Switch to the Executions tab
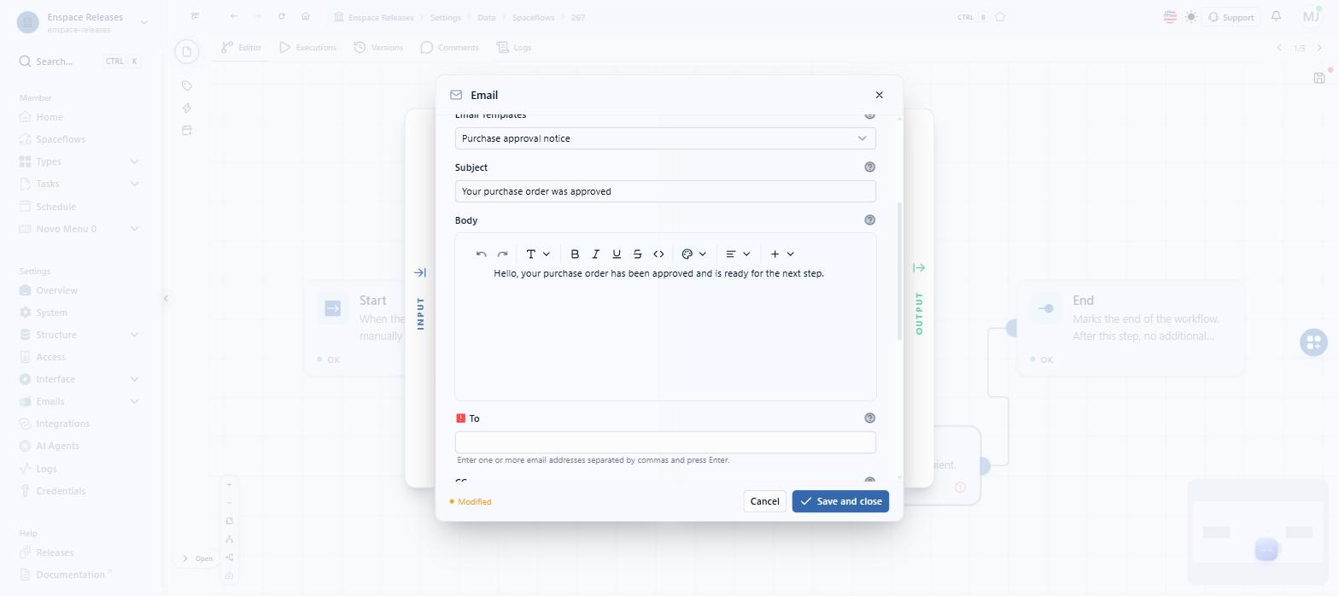Image resolution: width=1339 pixels, height=596 pixels. (x=307, y=48)
